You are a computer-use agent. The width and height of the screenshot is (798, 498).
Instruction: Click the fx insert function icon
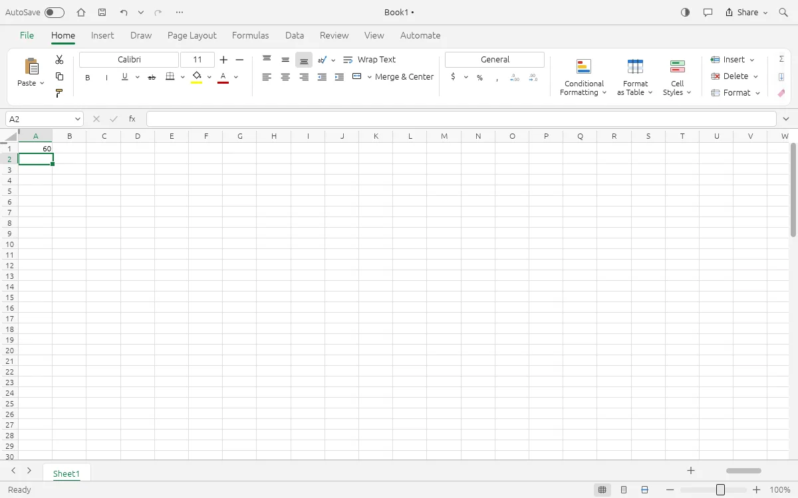click(132, 119)
